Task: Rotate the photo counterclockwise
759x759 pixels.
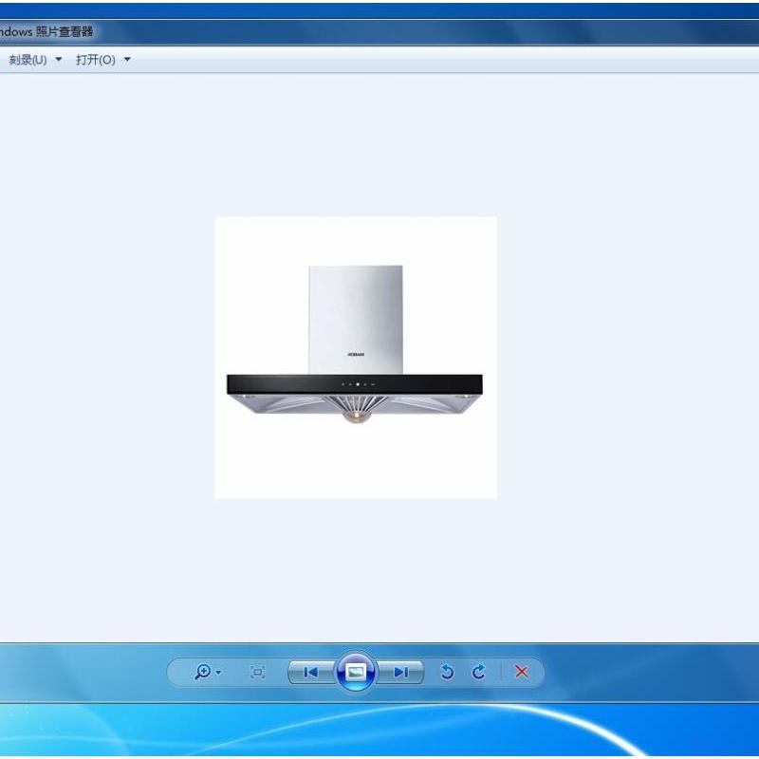Action: (447, 672)
